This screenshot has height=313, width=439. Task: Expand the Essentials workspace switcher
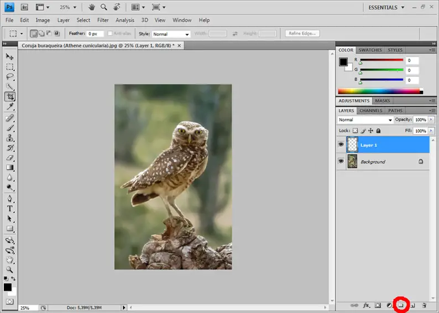point(386,7)
